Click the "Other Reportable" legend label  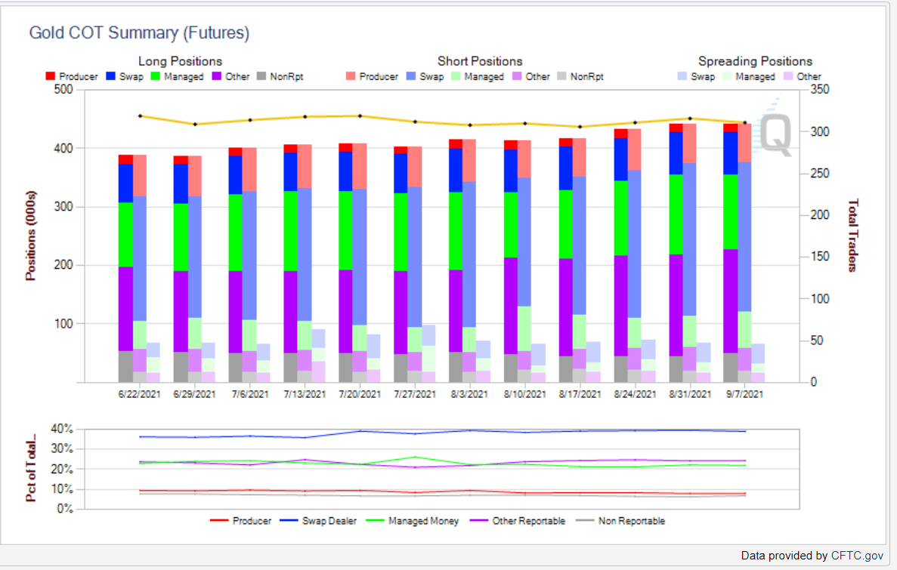click(x=528, y=521)
